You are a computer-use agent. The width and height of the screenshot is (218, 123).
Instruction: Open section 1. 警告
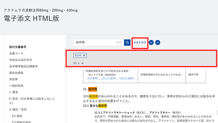coord(14,92)
